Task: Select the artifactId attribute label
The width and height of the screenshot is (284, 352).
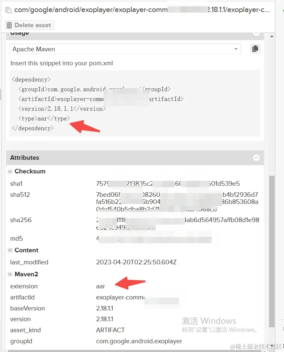Action: (22, 297)
